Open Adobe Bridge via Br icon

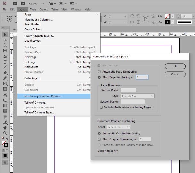[x=15, y=3]
